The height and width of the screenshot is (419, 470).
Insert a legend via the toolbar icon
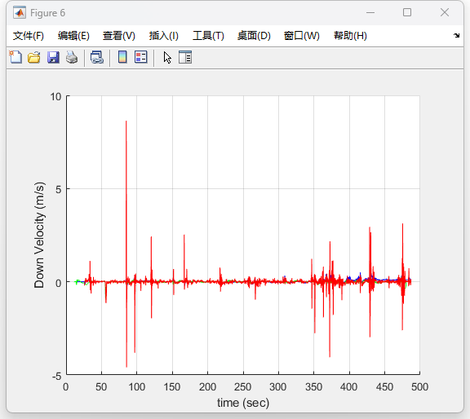(x=141, y=57)
